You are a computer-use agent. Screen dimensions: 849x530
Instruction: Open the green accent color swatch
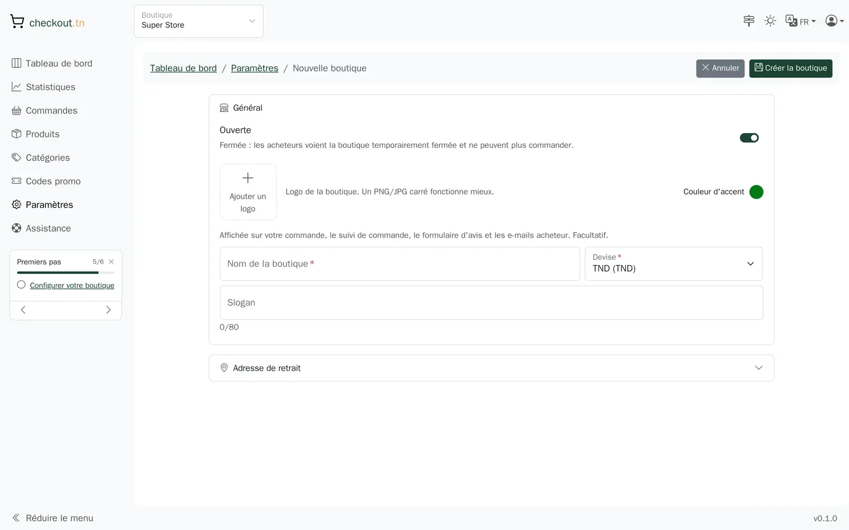756,192
